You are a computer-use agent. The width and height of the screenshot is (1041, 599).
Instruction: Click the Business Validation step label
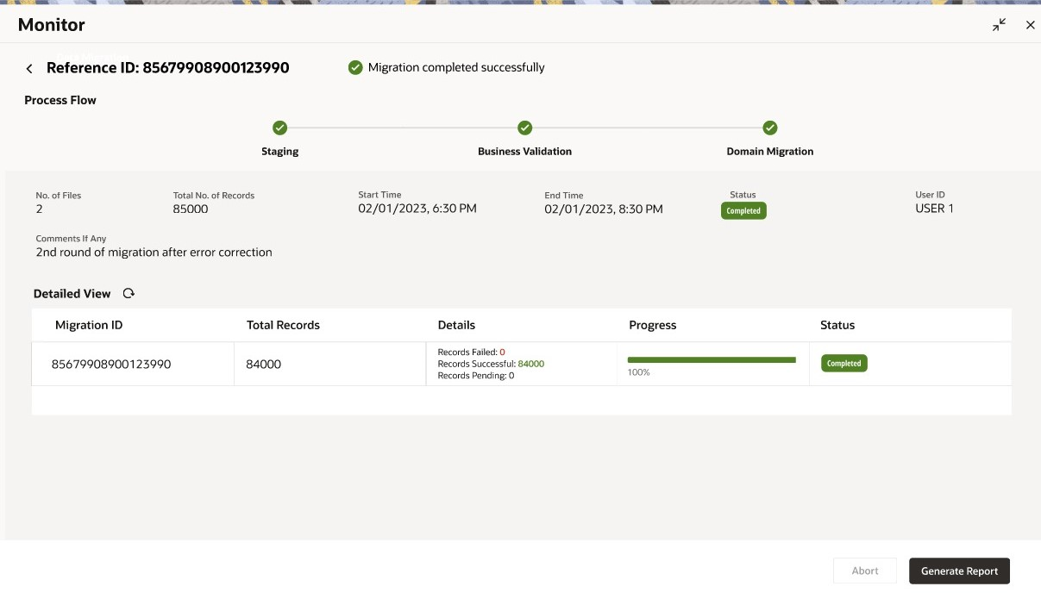click(x=524, y=151)
